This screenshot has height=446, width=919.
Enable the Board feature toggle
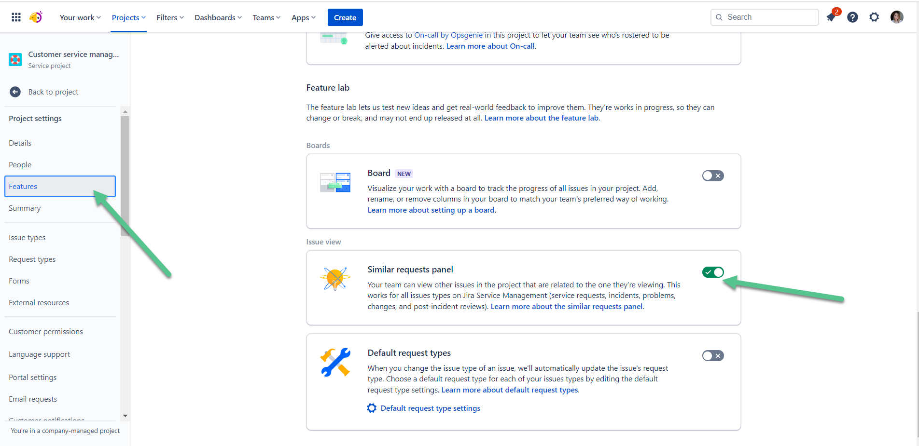click(x=713, y=176)
